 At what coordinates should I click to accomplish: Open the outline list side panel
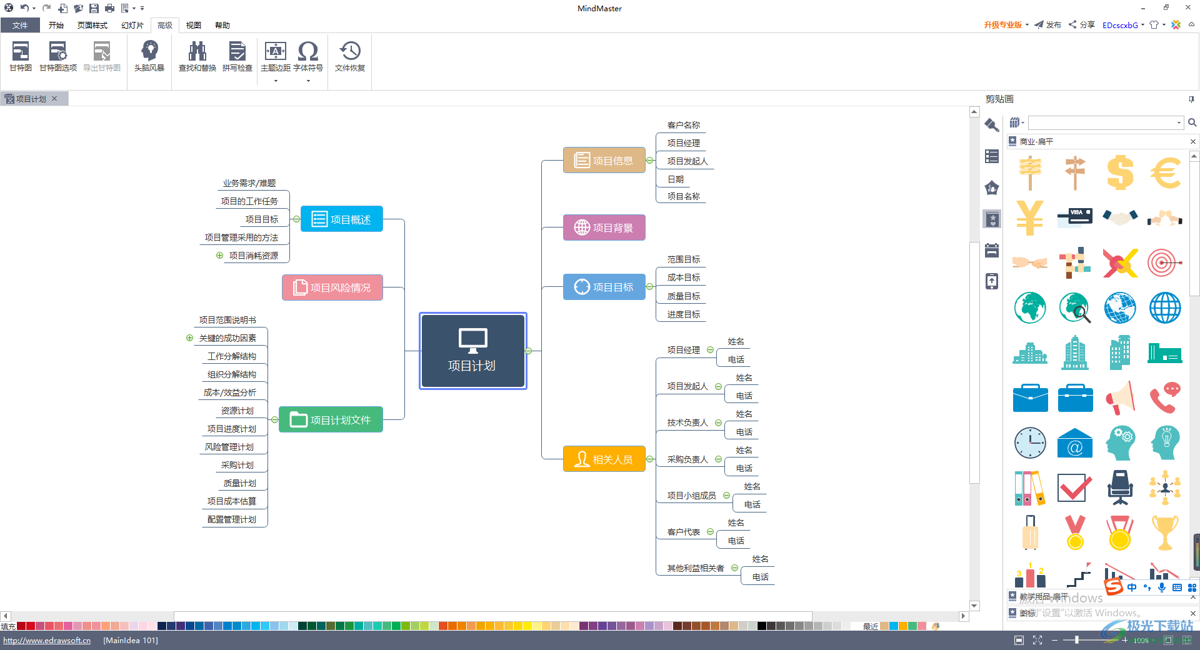(992, 156)
